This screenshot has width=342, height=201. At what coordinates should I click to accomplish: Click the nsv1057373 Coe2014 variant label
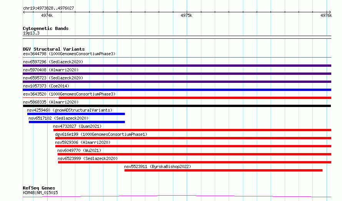(46, 86)
